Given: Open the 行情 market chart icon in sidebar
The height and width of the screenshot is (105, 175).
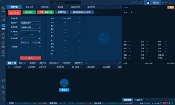Looking at the screenshot, I should point(3,17).
